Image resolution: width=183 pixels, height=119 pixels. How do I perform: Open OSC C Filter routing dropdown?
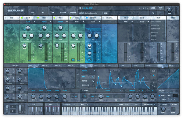point(61,22)
